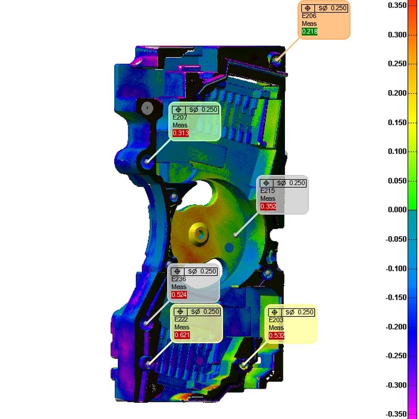
Task: Click the -0.100 color scale label
Action: click(396, 269)
